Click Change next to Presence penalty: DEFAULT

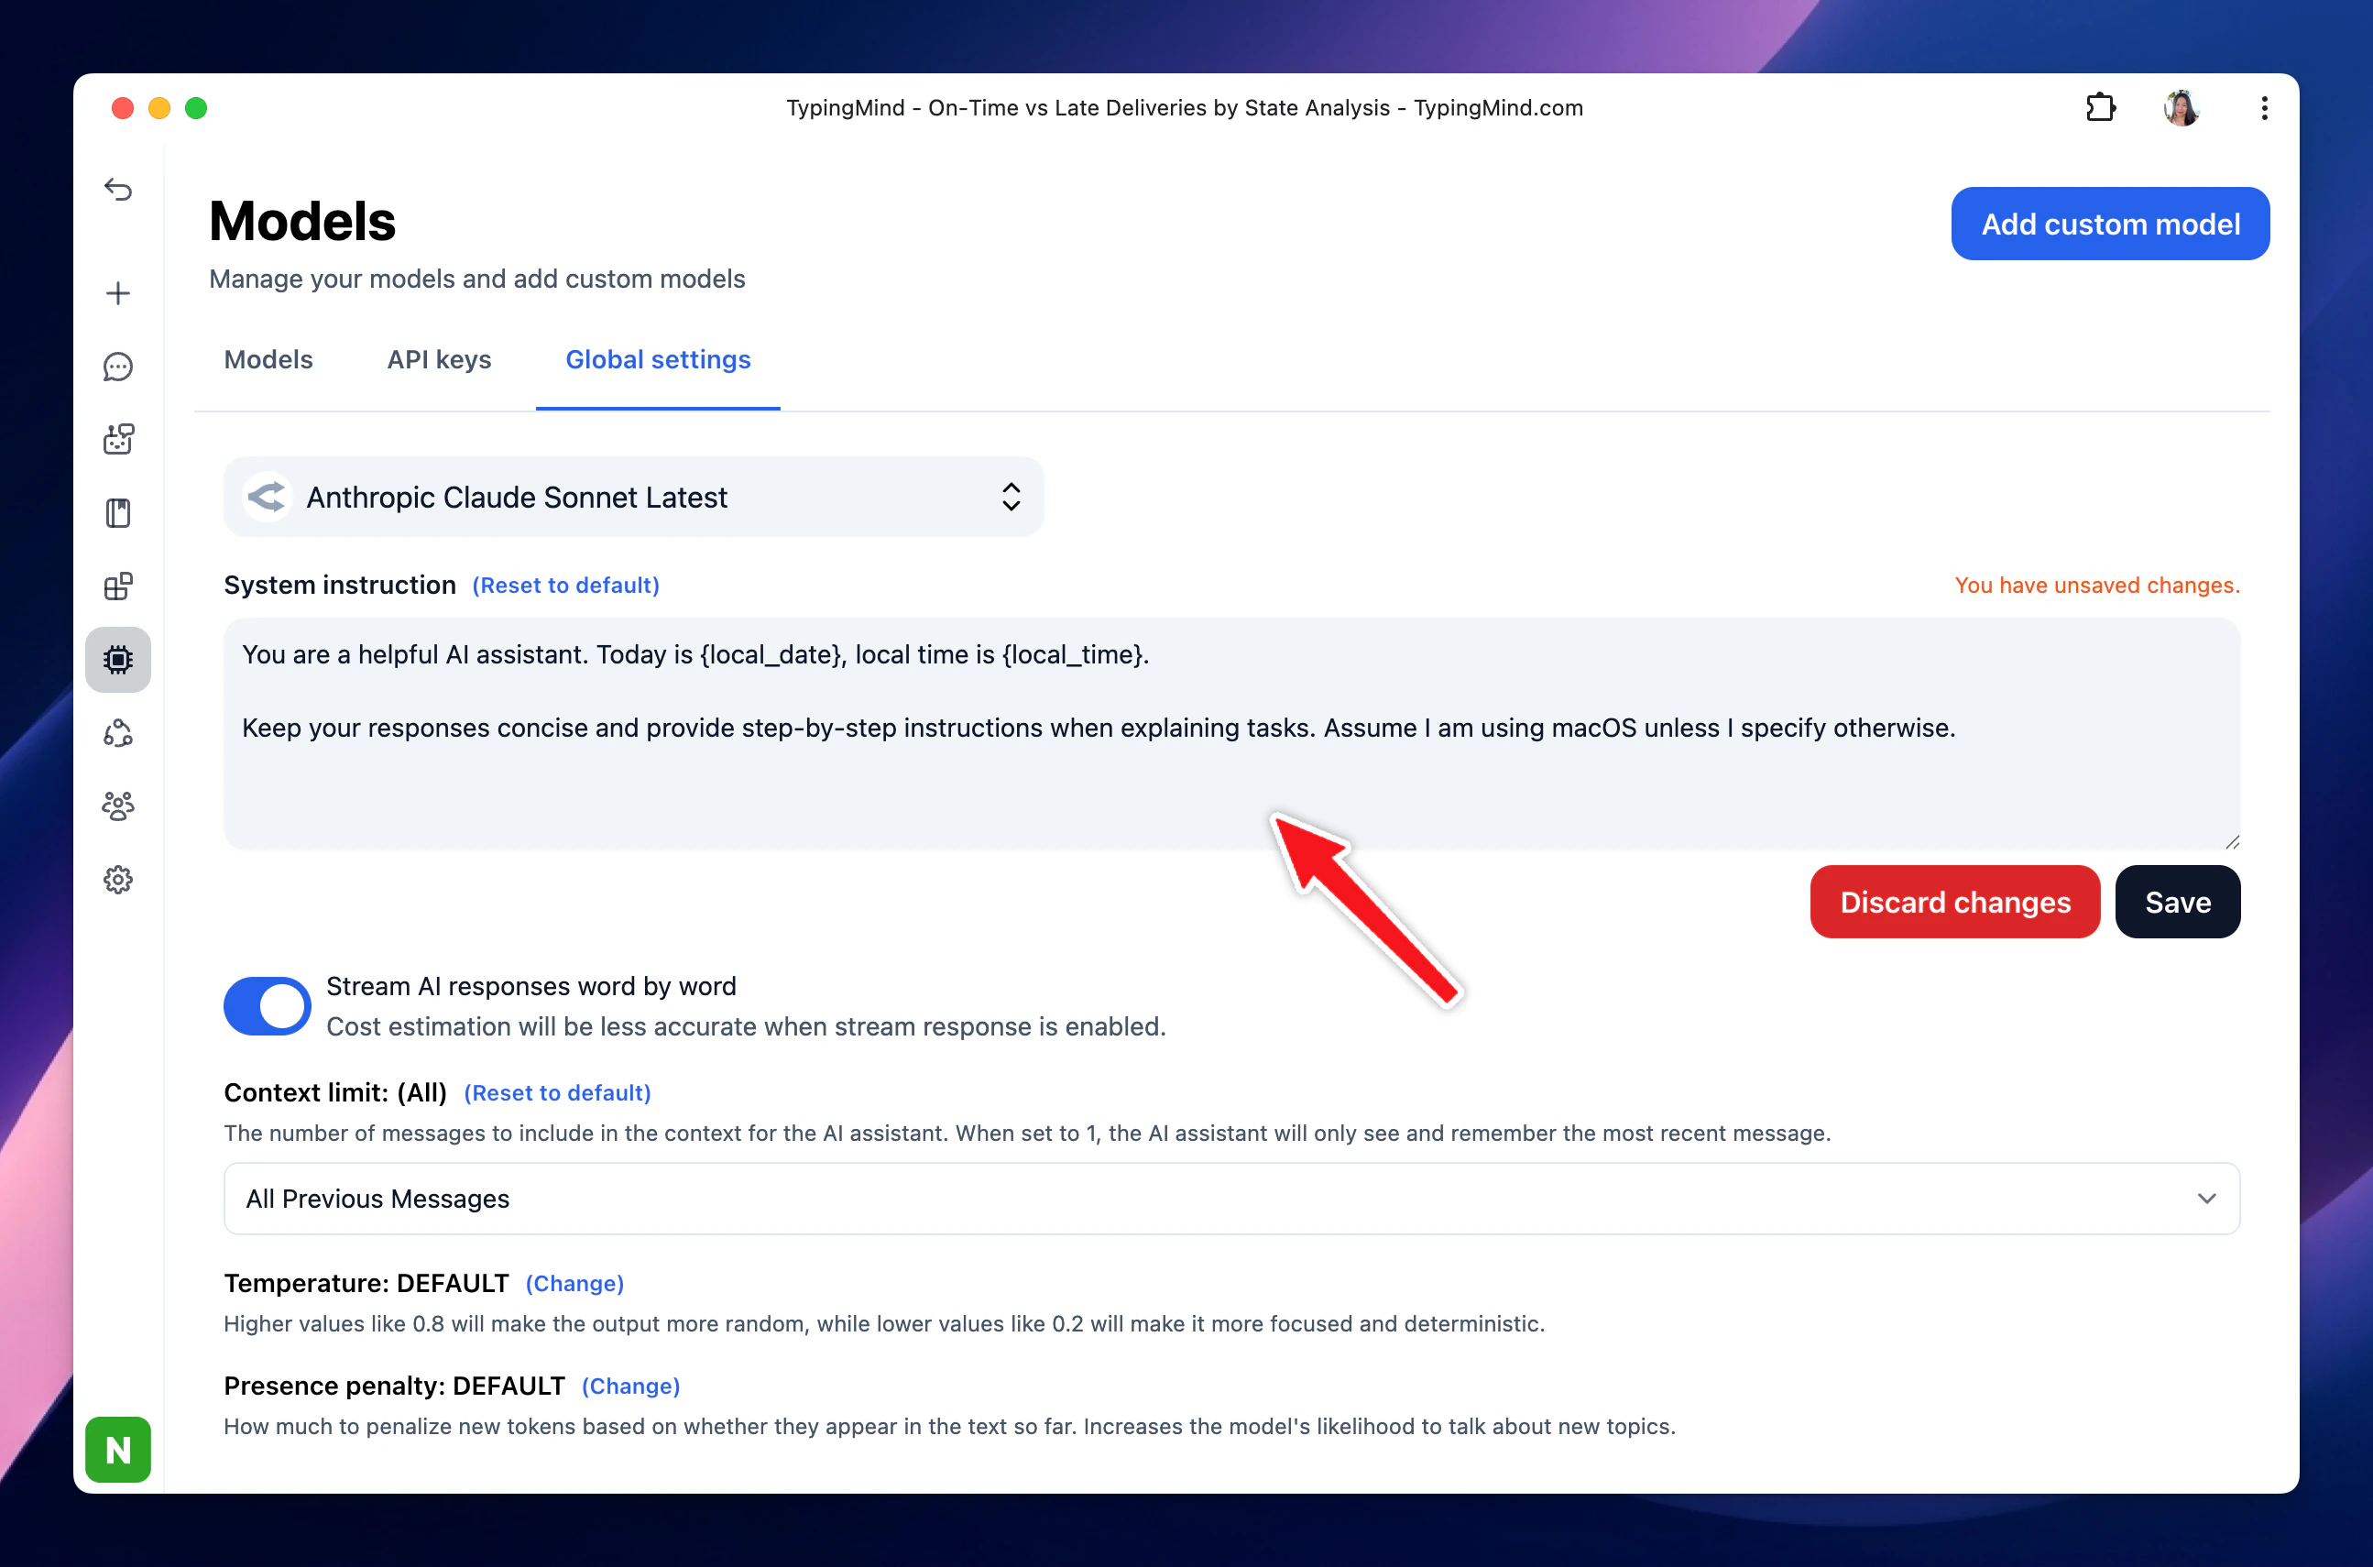(630, 1386)
